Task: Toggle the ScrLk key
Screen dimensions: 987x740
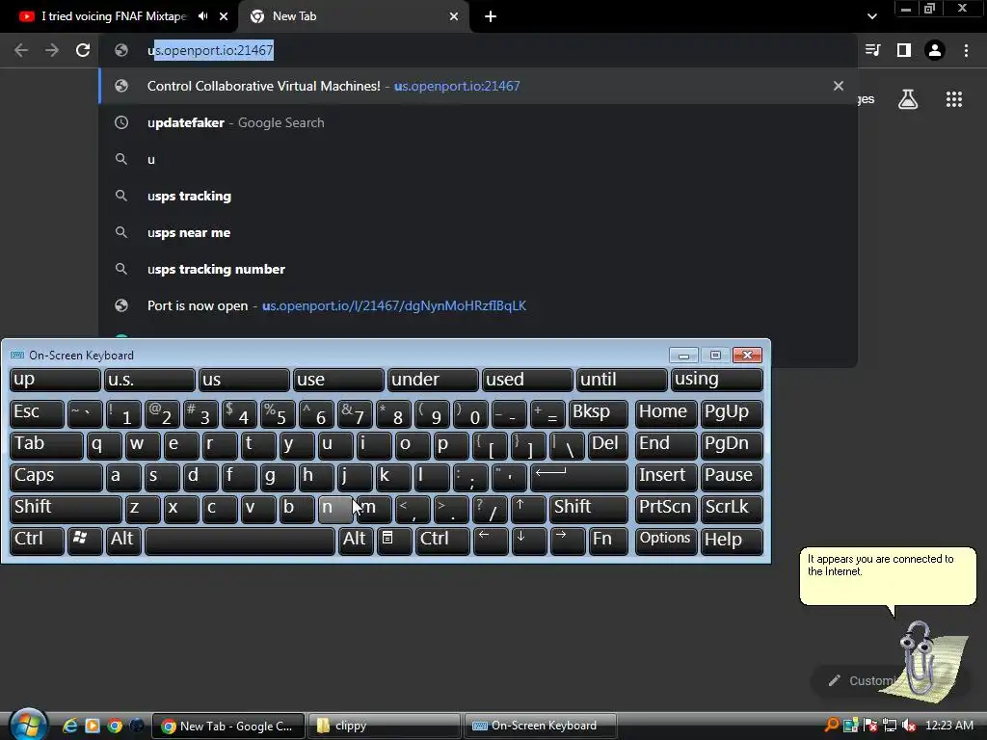Action: pyautogui.click(x=732, y=509)
